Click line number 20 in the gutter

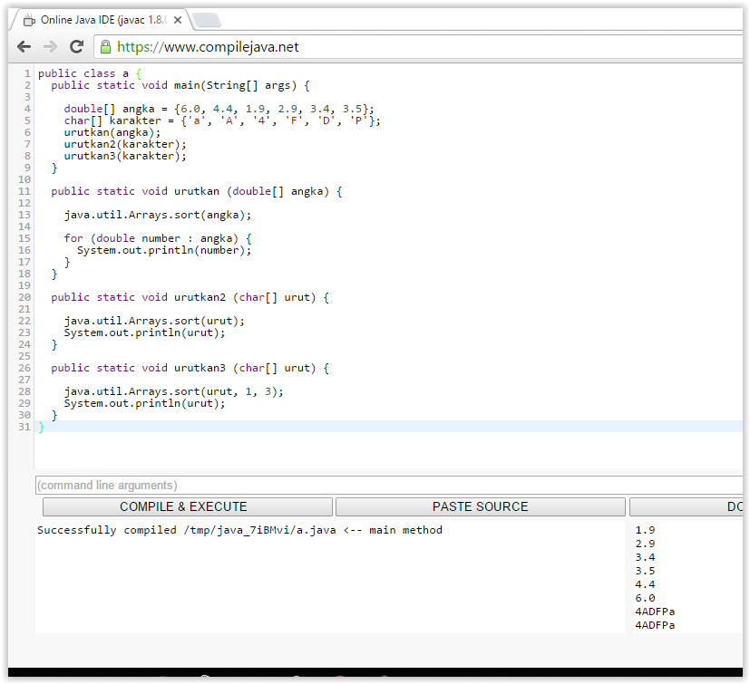coord(24,297)
